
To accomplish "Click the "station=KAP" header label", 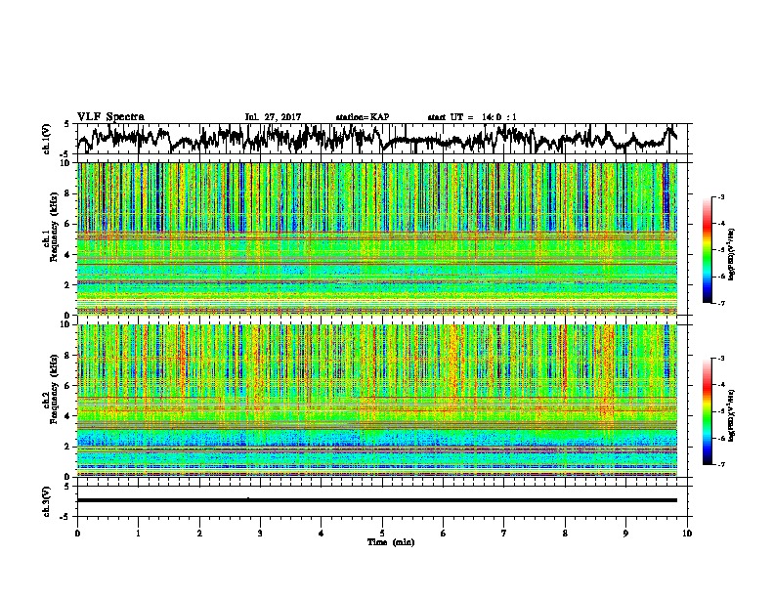I will [363, 117].
